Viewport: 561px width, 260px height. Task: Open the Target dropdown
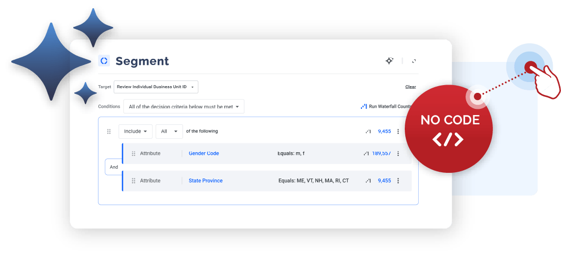pyautogui.click(x=156, y=87)
